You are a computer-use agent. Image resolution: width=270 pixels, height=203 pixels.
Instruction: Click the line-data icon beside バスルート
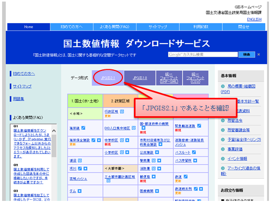point(194,153)
